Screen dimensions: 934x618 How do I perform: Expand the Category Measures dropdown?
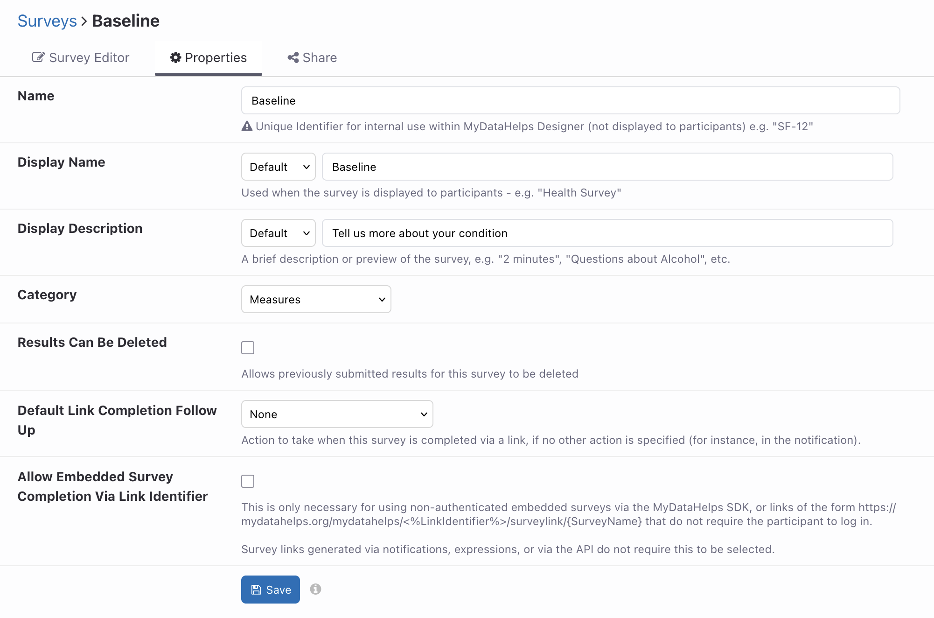(x=316, y=299)
